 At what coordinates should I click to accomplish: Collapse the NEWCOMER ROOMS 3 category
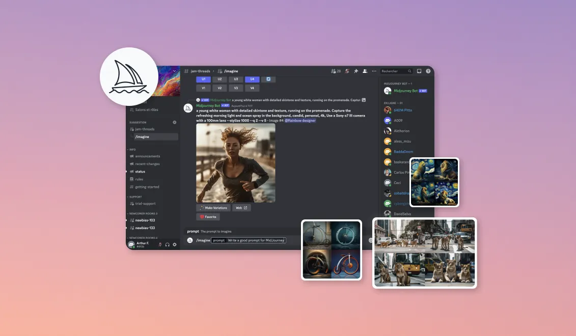click(142, 213)
